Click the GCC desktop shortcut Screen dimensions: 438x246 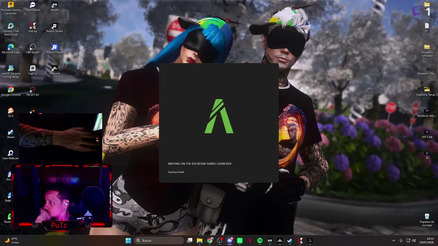point(11,112)
